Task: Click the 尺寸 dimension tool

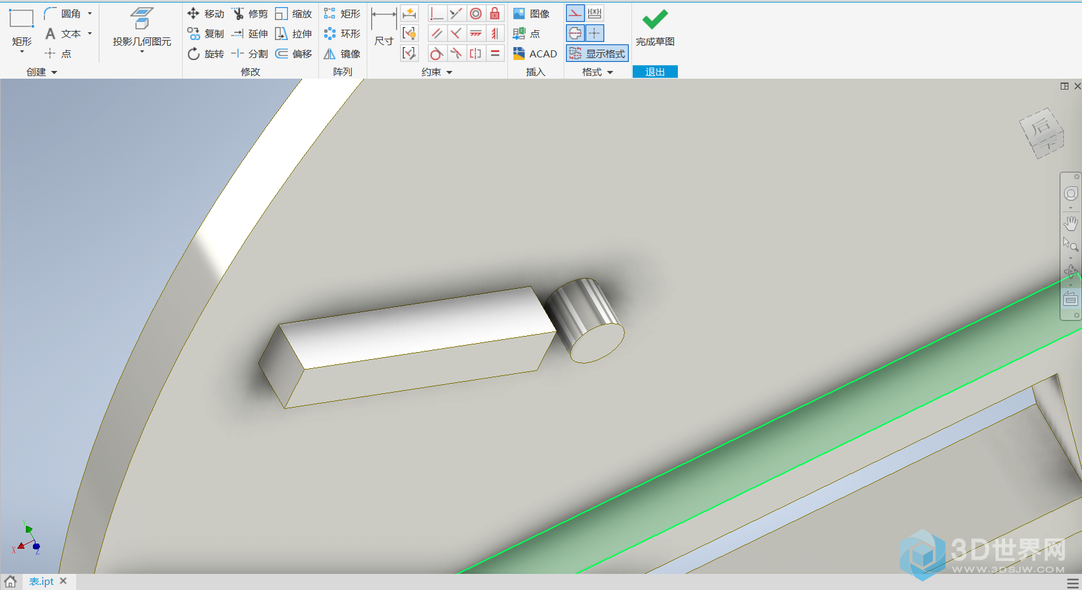Action: coord(383,27)
